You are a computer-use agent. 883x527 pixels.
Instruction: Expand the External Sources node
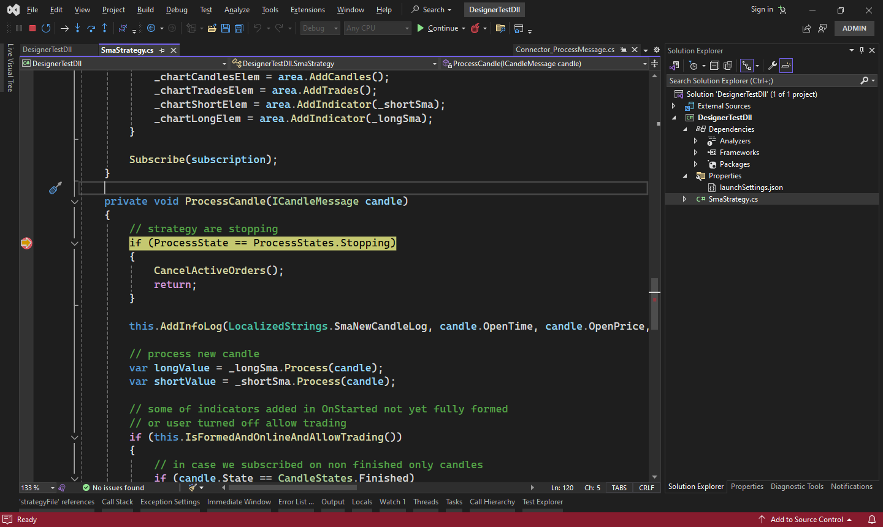tap(673, 106)
